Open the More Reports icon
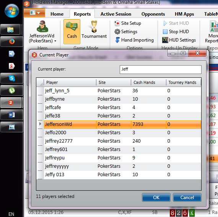Screen dimensions: 218x217 click(x=214, y=26)
